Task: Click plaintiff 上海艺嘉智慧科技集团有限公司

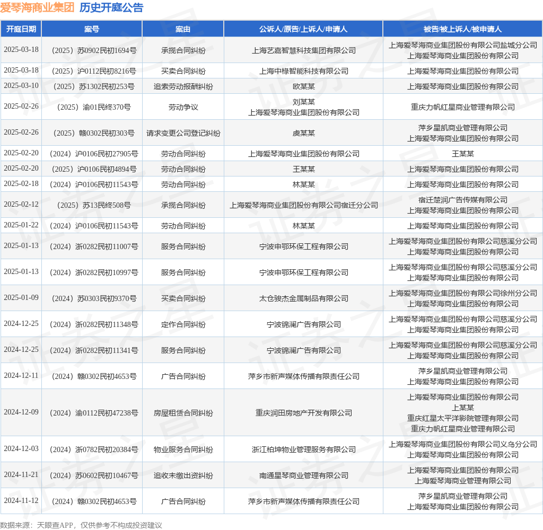Action: click(304, 50)
